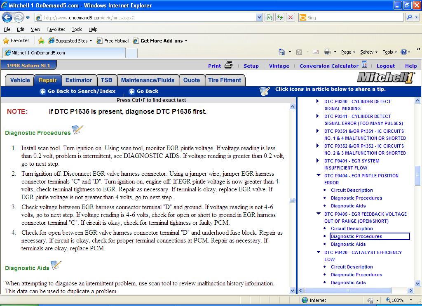Screen dimensions: 422x306
Task: Open Suggested Sites dropdown
Action: click(x=70, y=41)
